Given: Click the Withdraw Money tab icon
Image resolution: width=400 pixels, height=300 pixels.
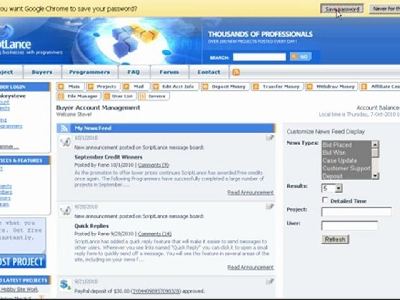Looking at the screenshot, I should pyautogui.click(x=310, y=87).
